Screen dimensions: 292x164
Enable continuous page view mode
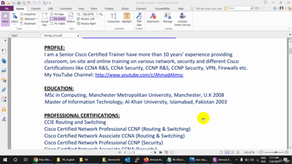(227, 153)
